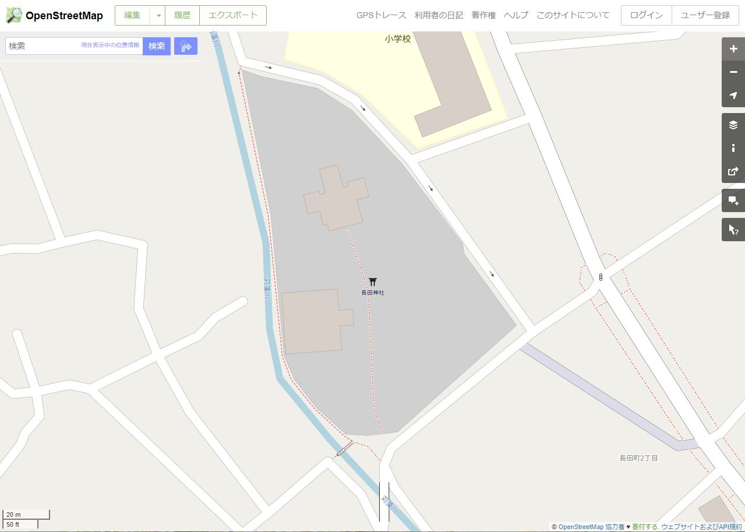Click the OpenStreetMap magnifier logo
Screen dimensions: 745x532
coord(14,15)
